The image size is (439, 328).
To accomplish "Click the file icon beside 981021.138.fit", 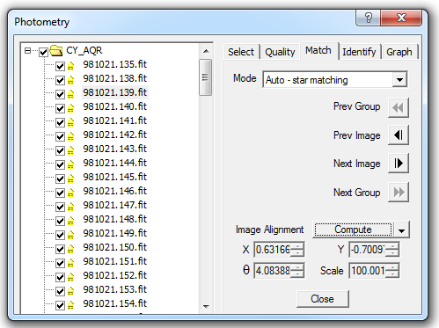I will [x=70, y=80].
